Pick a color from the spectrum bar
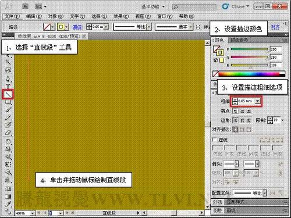 (249, 74)
